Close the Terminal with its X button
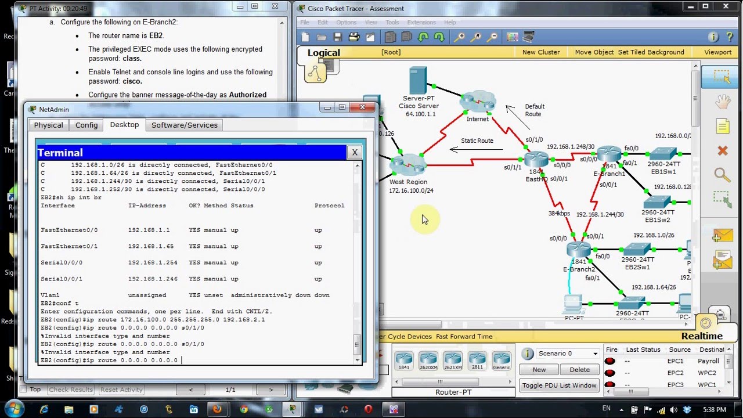This screenshot has height=418, width=743. [x=355, y=153]
